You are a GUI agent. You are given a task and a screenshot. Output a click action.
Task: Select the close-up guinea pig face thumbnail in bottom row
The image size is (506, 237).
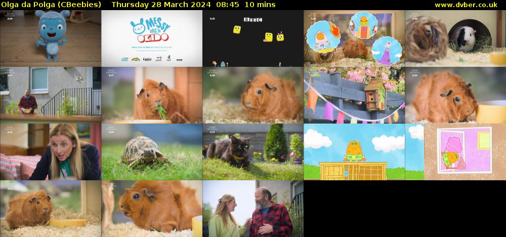[x=152, y=208]
